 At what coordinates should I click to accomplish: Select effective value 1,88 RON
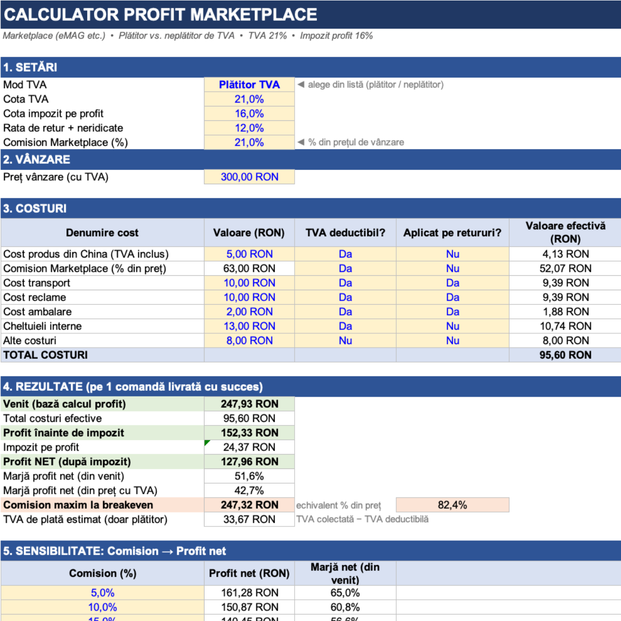pyautogui.click(x=565, y=311)
